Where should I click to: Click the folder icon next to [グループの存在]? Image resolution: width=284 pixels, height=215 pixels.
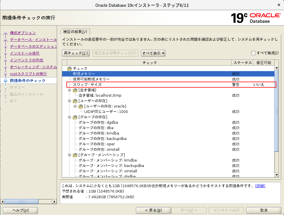click(x=75, y=117)
